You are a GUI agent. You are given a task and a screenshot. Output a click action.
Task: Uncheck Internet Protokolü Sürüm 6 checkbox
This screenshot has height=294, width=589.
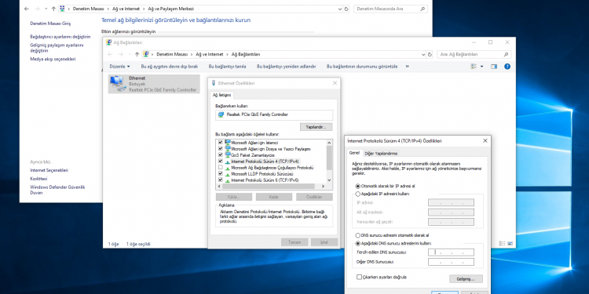point(221,180)
